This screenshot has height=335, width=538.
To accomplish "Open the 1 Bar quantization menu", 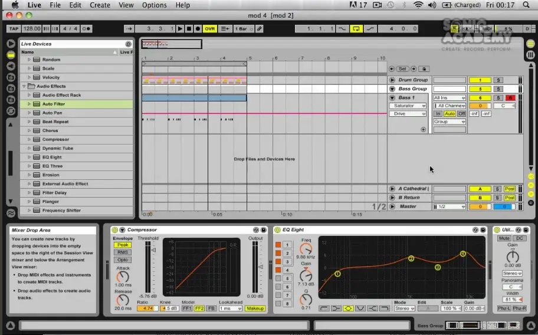I will (244, 29).
